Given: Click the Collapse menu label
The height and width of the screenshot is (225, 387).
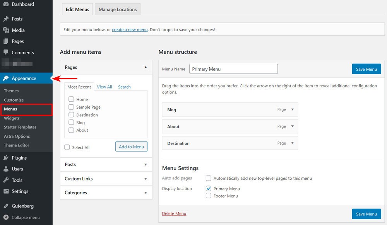Looking at the screenshot, I should (26, 217).
